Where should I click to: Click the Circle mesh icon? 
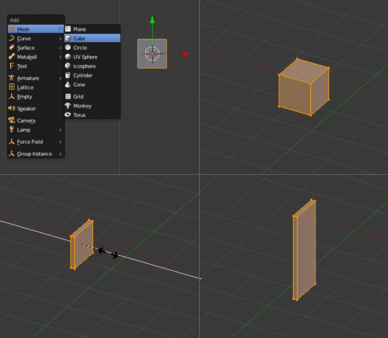68,47
